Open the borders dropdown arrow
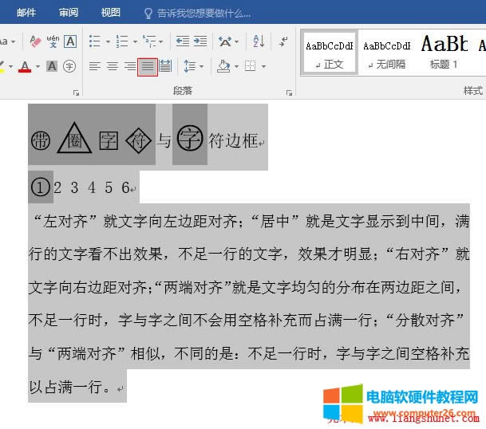The image size is (486, 429). pos(264,66)
